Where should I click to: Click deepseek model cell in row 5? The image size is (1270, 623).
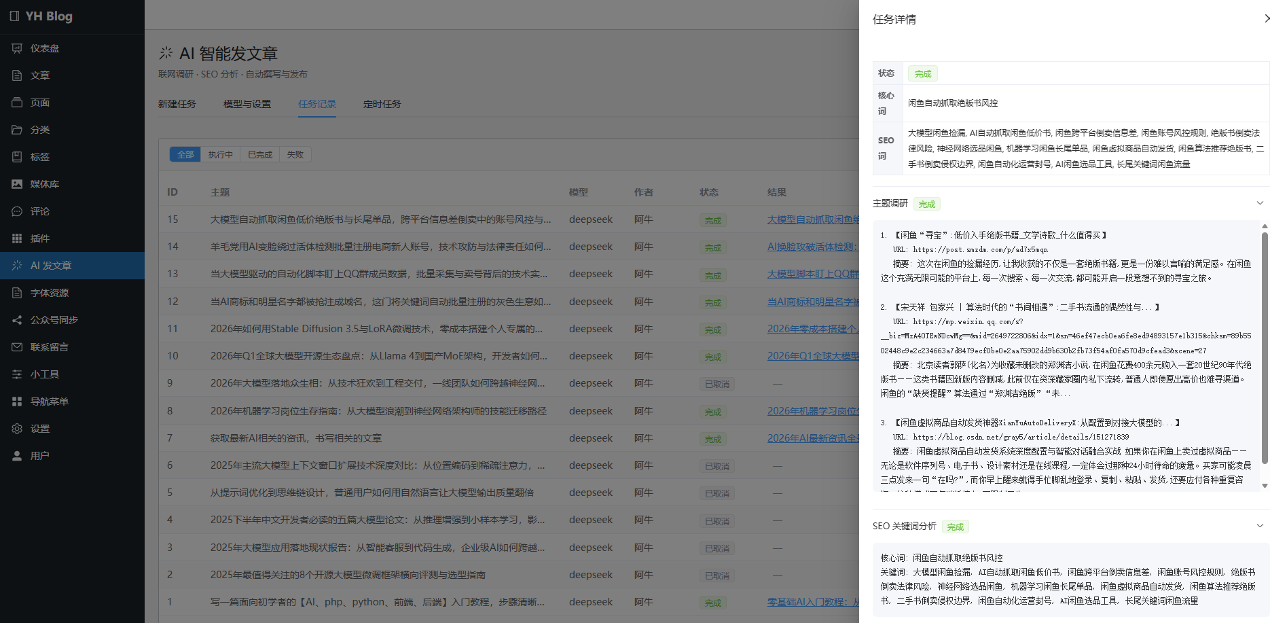point(591,493)
